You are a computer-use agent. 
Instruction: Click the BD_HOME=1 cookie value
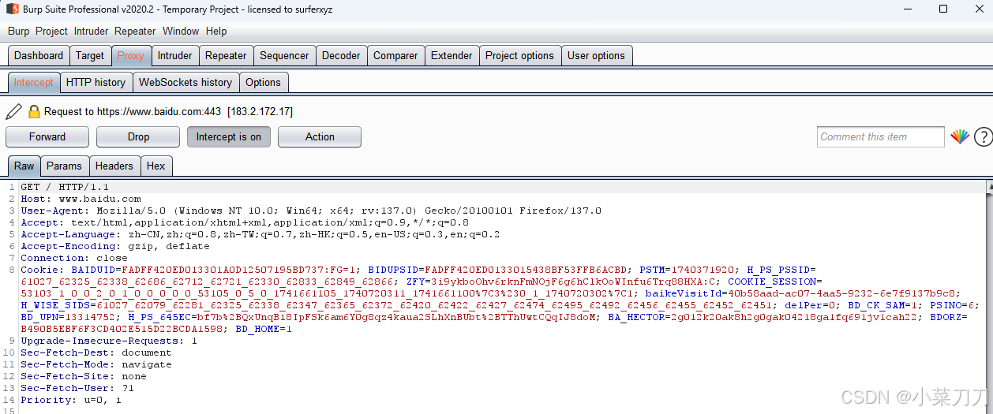click(x=264, y=329)
